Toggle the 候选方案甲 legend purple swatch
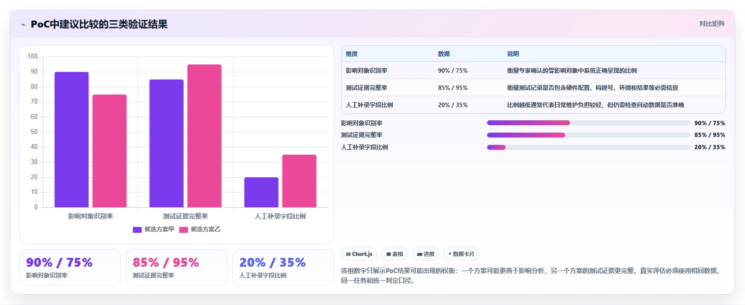This screenshot has height=305, width=745. [x=137, y=229]
